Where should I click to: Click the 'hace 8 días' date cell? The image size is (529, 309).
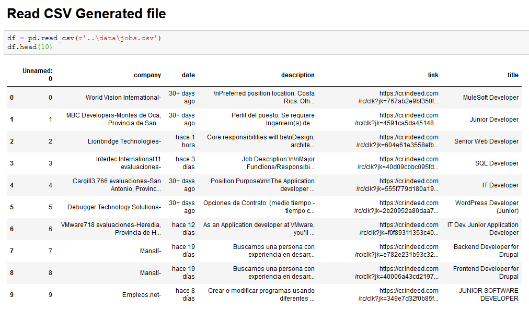tap(185, 294)
